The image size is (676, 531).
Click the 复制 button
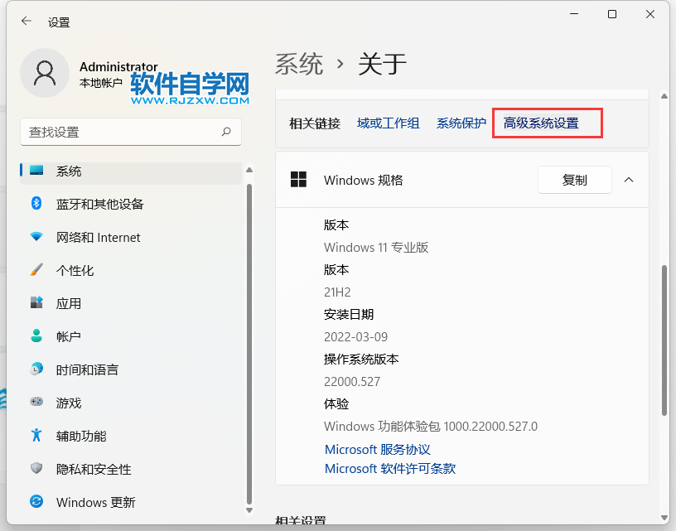[x=574, y=180]
